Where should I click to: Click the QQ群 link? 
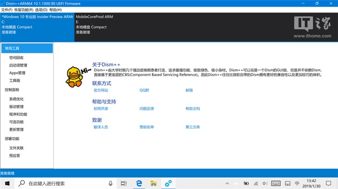tap(144, 90)
